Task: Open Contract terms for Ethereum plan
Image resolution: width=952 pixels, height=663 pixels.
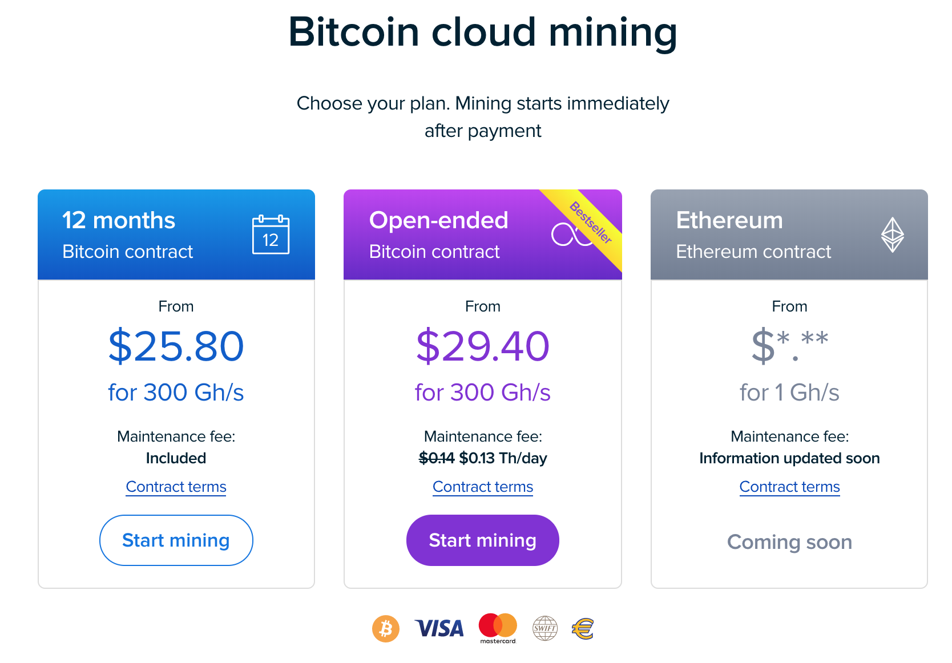Action: [x=789, y=487]
